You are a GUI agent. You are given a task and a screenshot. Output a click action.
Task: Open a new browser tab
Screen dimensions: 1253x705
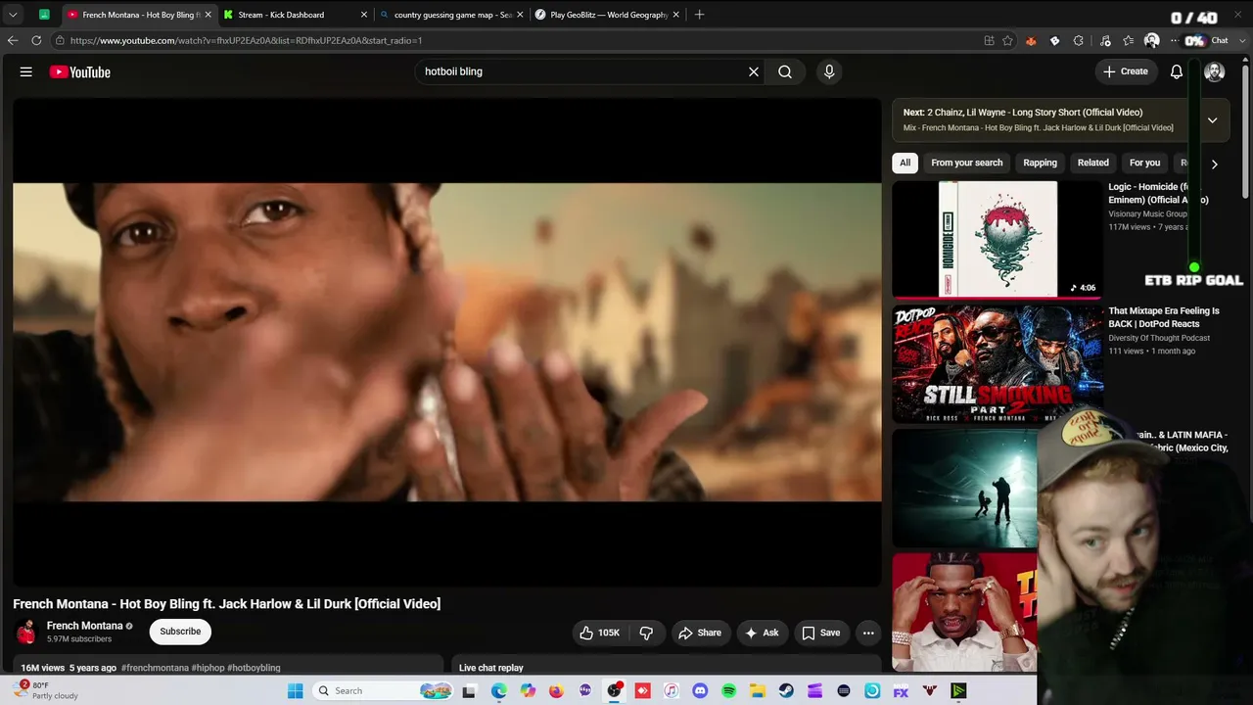click(699, 15)
